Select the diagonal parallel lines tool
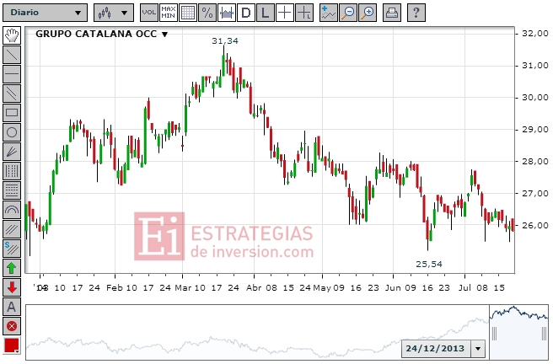Screen dimensions: 553x364 (x=12, y=229)
